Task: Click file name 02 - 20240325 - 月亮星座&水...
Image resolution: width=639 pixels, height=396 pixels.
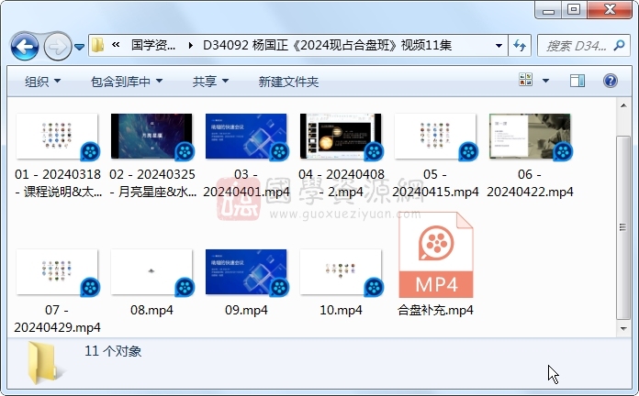Action: tap(152, 182)
